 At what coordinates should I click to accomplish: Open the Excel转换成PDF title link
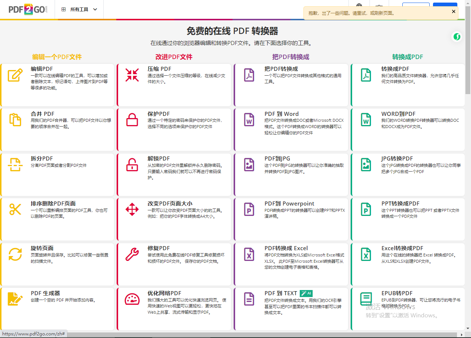pos(402,248)
